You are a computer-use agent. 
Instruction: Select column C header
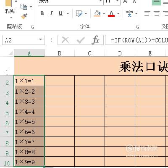coord(90,53)
